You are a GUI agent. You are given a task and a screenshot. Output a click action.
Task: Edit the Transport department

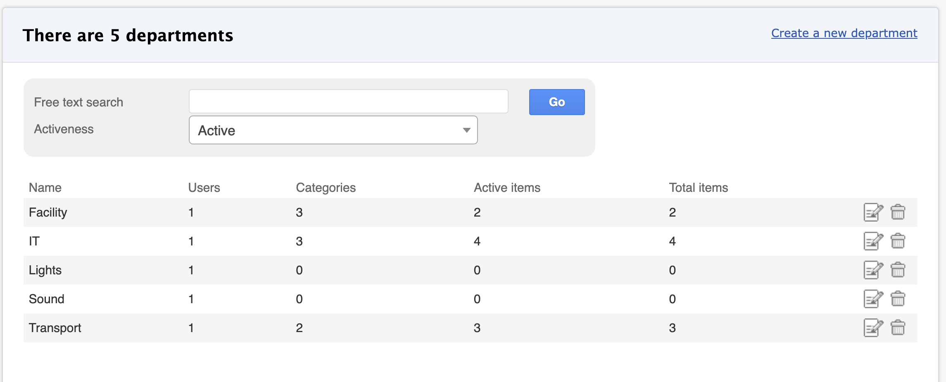[x=873, y=328]
